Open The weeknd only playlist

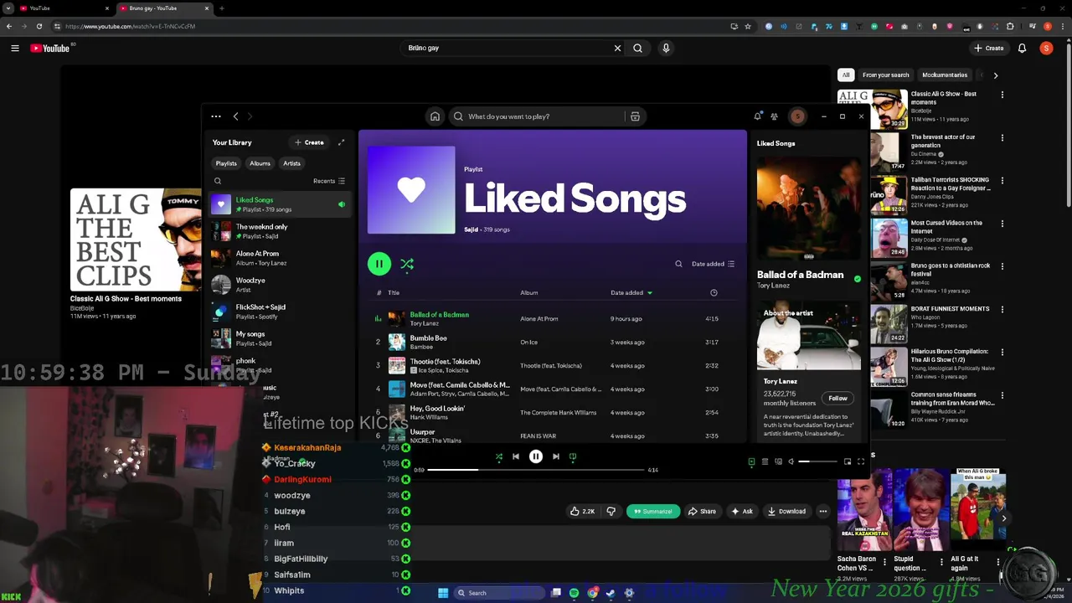pyautogui.click(x=281, y=231)
